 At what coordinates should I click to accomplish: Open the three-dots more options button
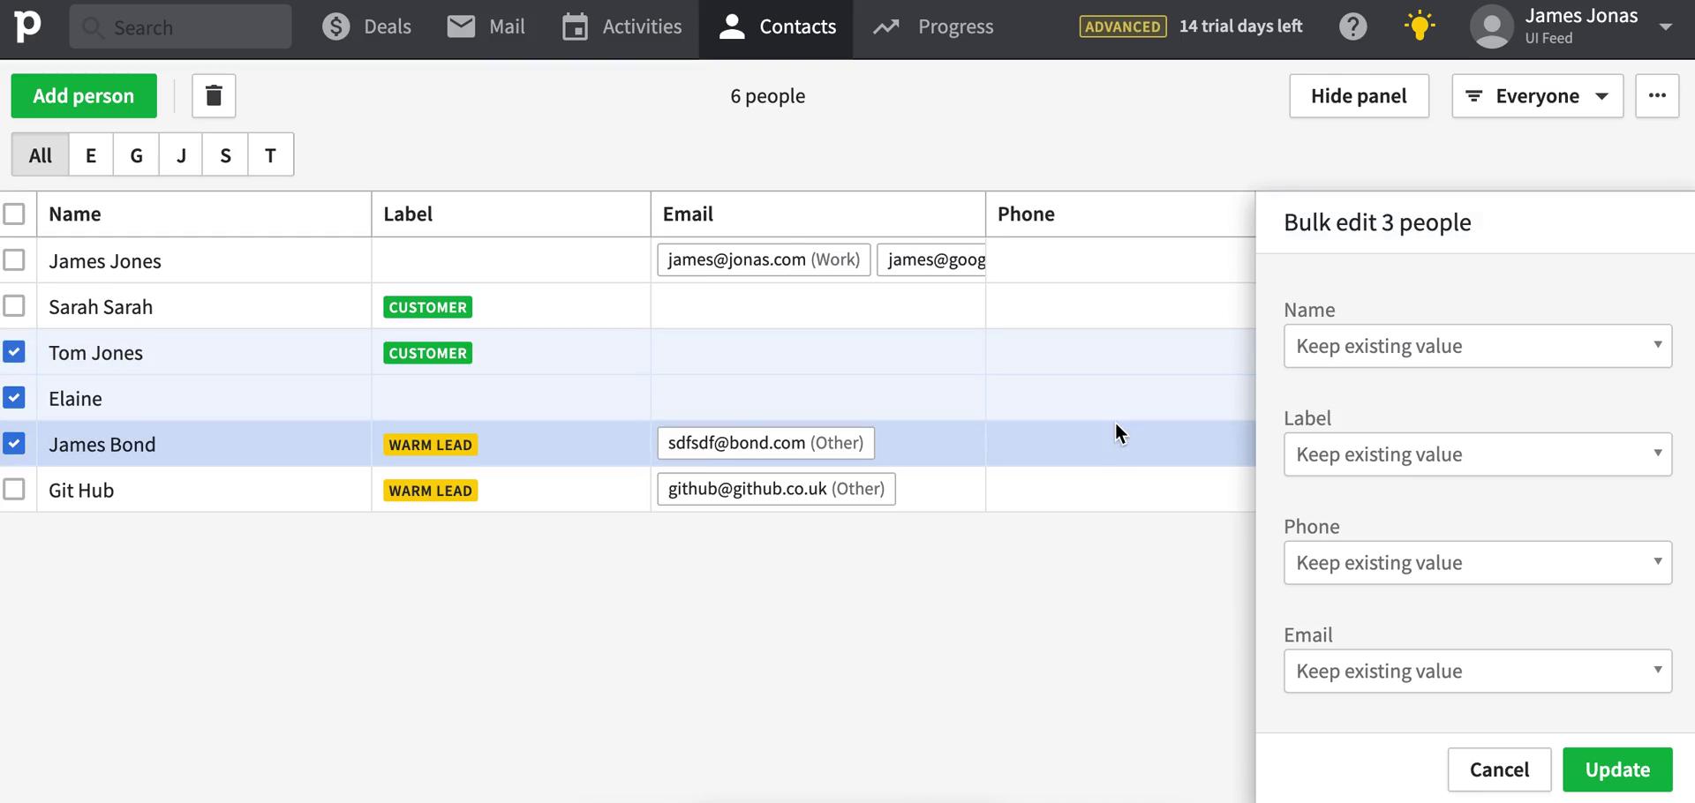point(1657,95)
